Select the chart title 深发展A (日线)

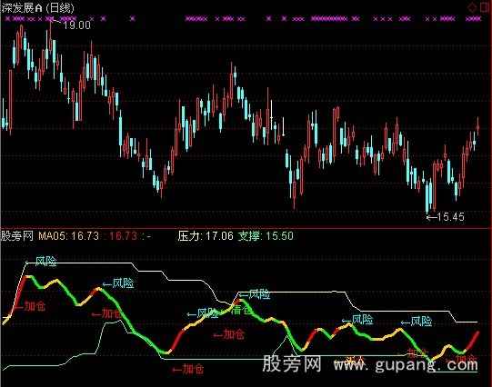pos(38,8)
